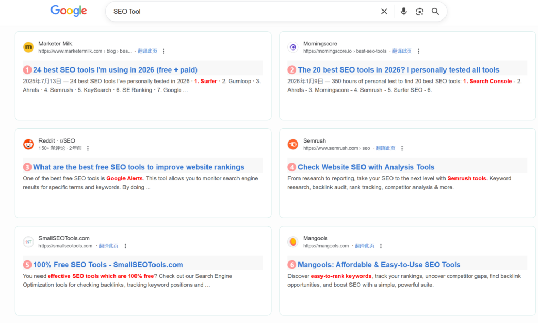This screenshot has width=538, height=323.
Task: Click the Semrush orange favicon
Action: tap(293, 145)
